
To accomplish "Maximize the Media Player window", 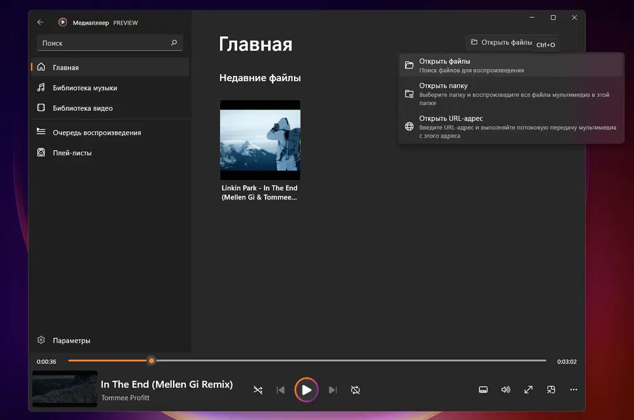I will 553,17.
